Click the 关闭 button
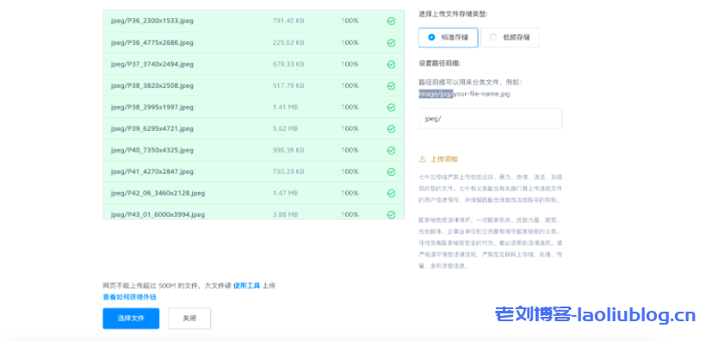Screen dimensions: 718x347 click(x=189, y=319)
